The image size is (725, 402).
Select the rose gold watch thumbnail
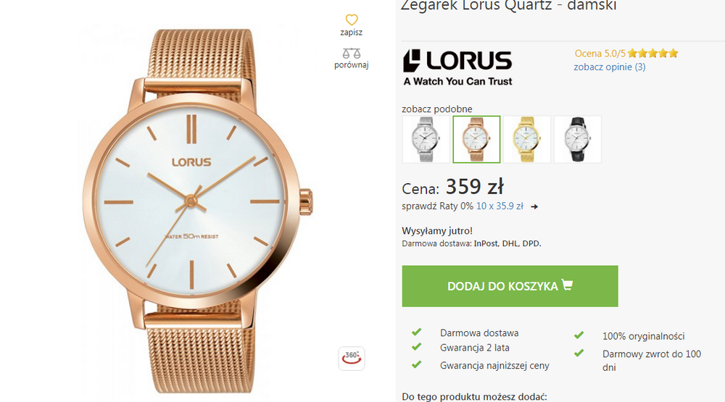click(x=476, y=139)
